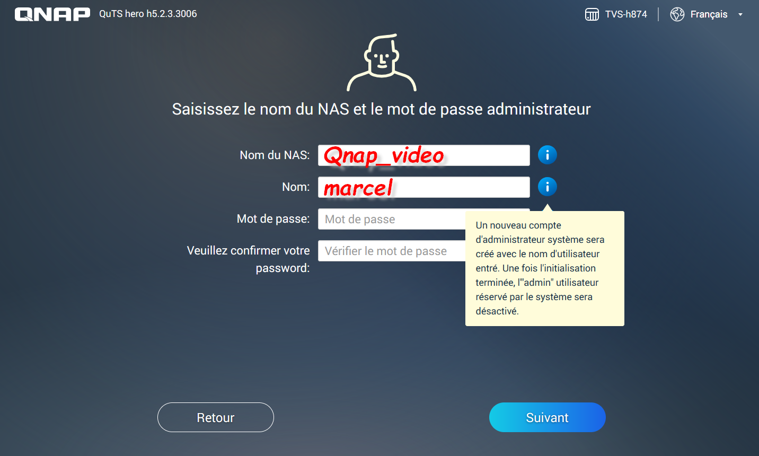Click the Mot de passe label
The height and width of the screenshot is (456, 759).
tap(273, 218)
